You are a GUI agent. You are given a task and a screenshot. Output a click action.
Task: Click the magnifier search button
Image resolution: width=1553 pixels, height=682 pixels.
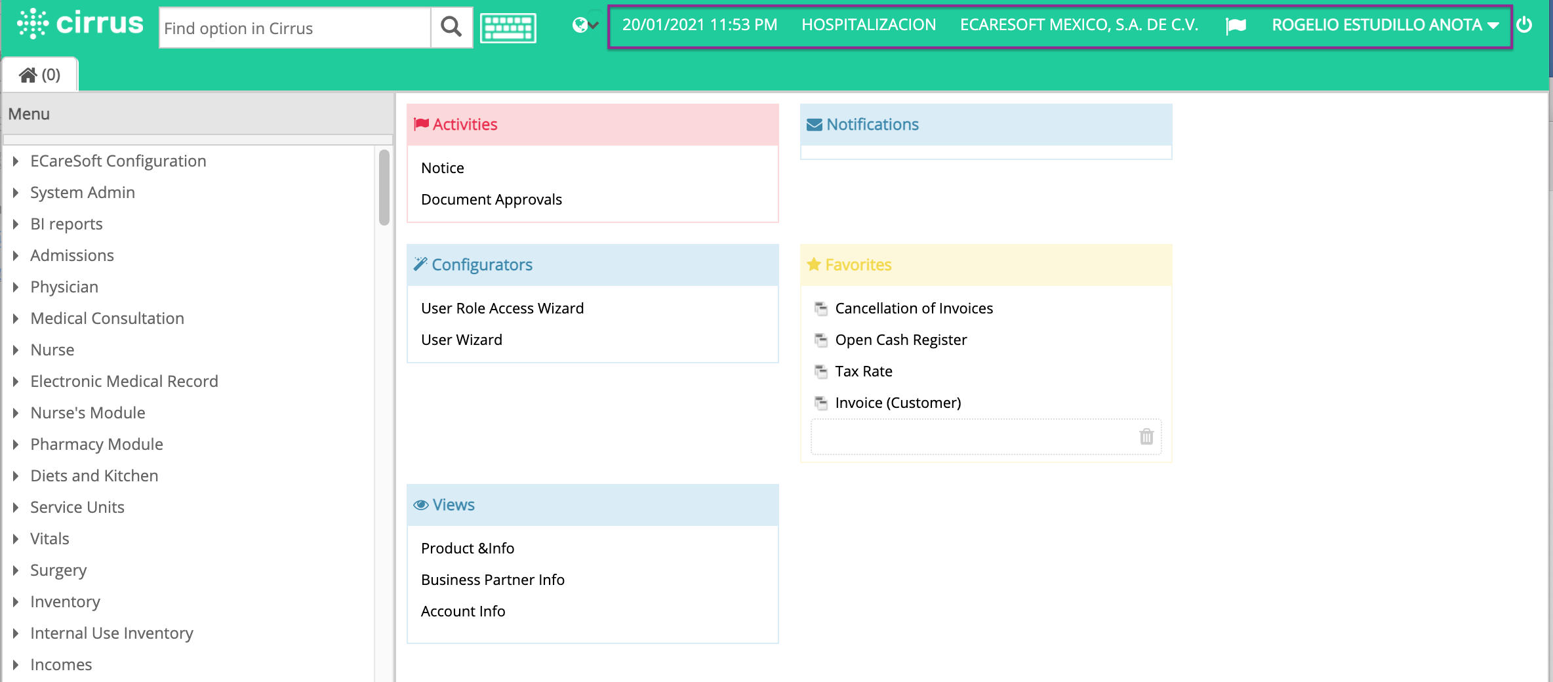coord(451,27)
